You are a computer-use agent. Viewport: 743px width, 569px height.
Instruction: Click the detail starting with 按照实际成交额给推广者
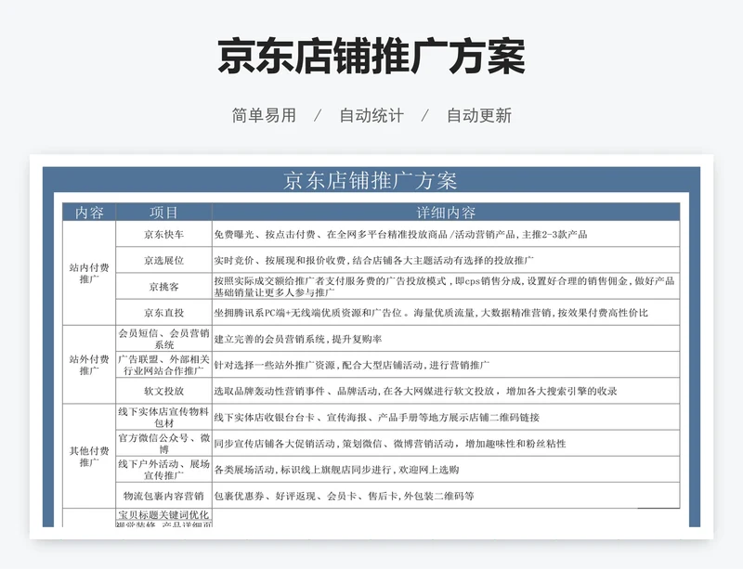[444, 286]
